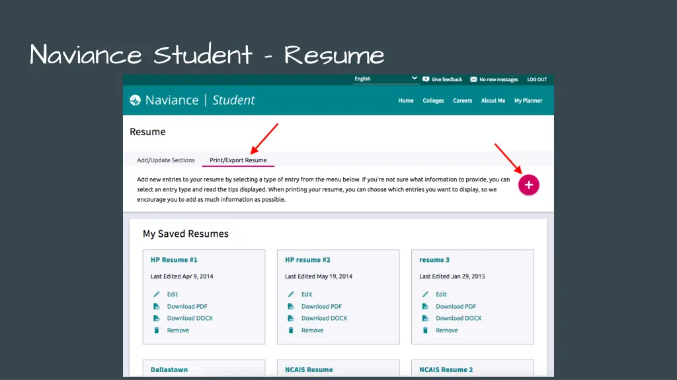677x380 pixels.
Task: Open the Dallastown resume link
Action: coord(169,369)
